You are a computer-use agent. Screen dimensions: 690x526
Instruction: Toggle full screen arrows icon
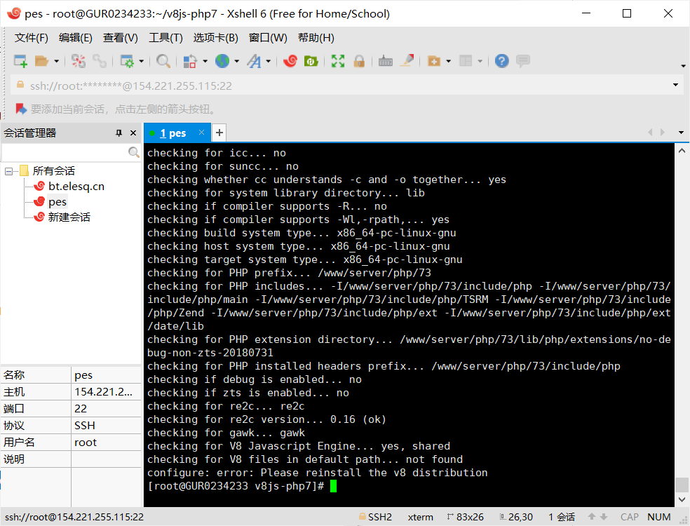[338, 61]
